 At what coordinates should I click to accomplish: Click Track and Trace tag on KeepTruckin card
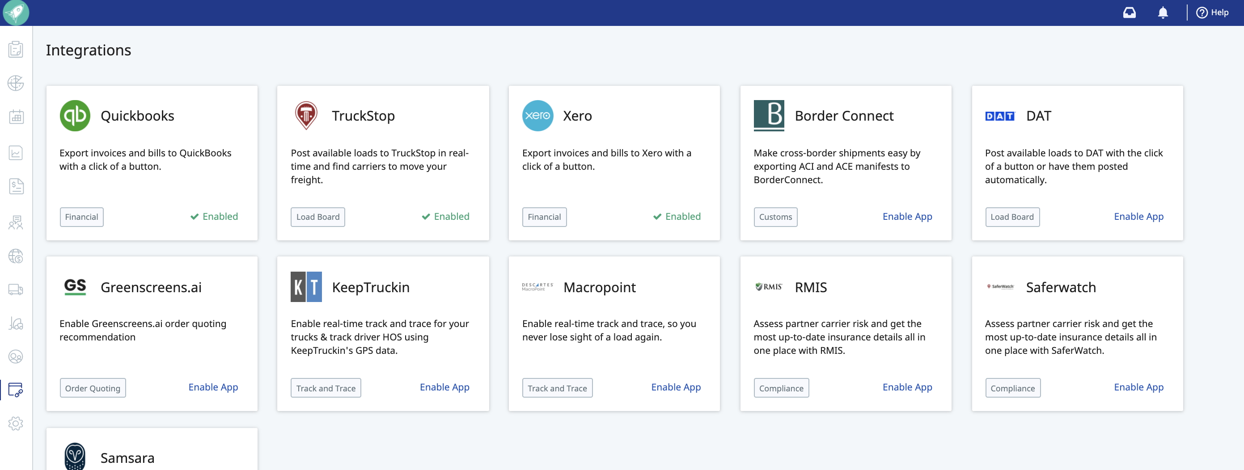tap(326, 388)
